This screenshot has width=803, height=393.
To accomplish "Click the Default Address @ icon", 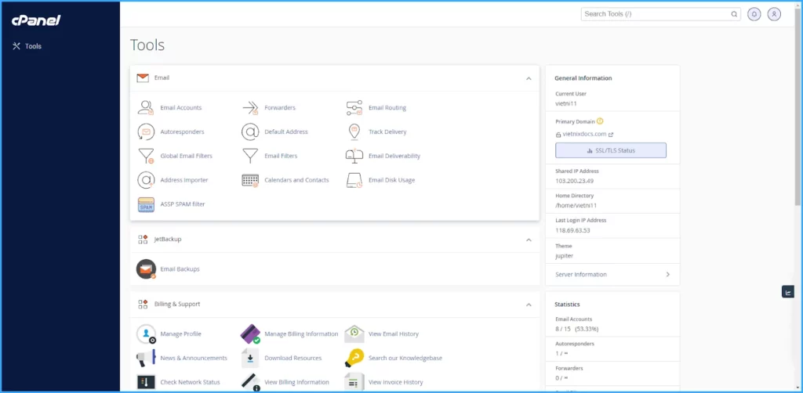I will 250,132.
